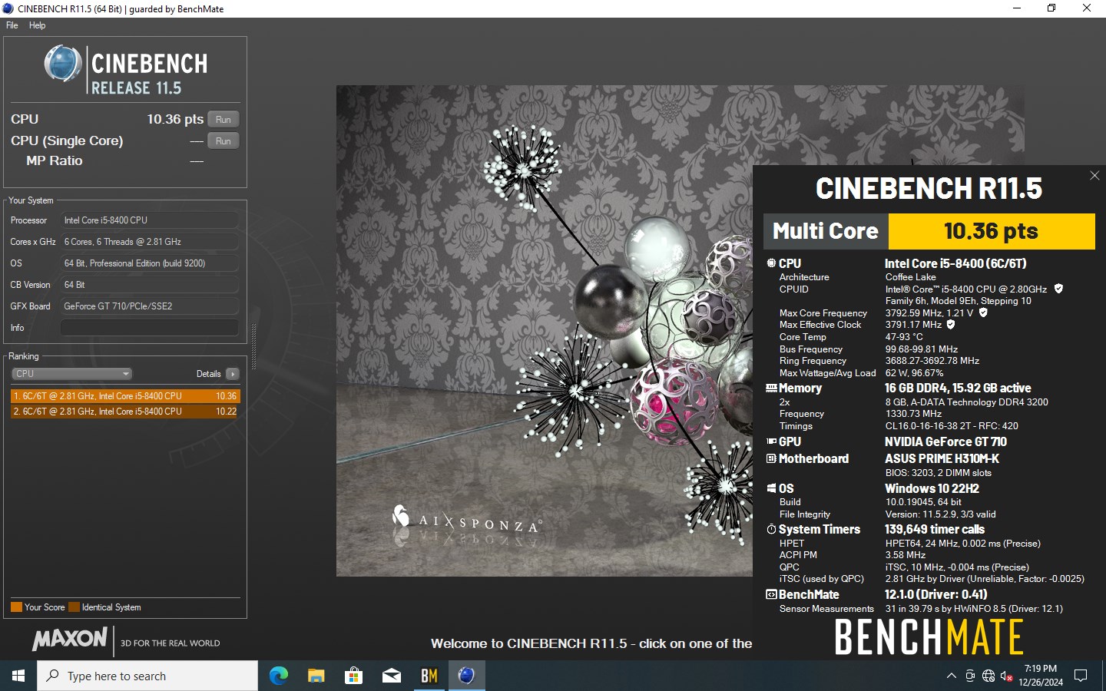Open Microsoft Store from taskbar
Image resolution: width=1106 pixels, height=691 pixels.
(353, 676)
